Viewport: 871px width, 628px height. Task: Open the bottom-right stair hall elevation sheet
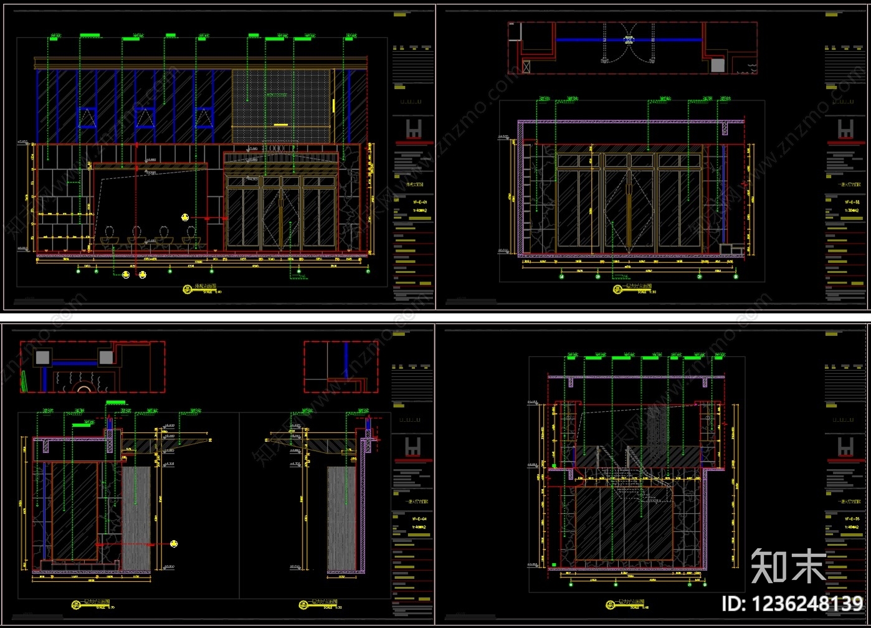(652, 474)
